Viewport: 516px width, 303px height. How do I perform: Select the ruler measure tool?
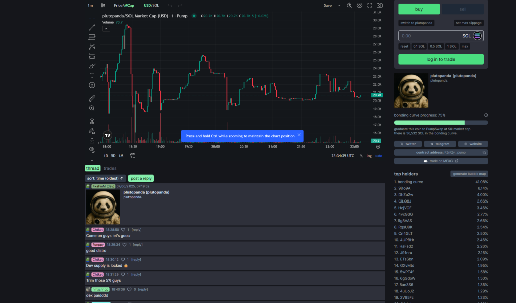(92, 98)
